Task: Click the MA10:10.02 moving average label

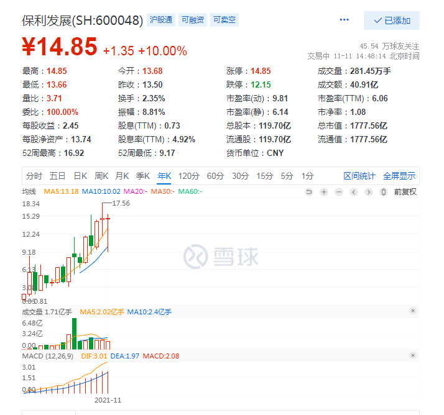Action: point(101,191)
